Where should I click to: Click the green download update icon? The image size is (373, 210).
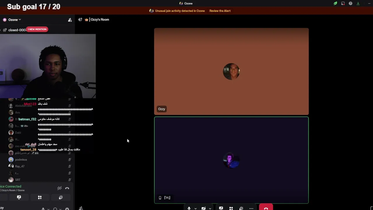358,3
